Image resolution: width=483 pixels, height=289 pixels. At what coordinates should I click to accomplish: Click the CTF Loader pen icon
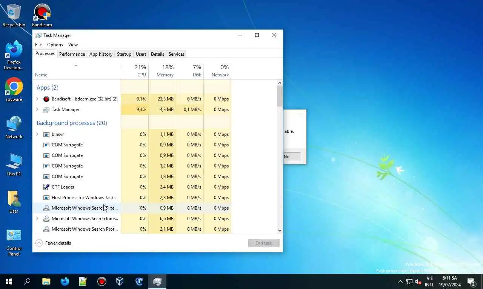coord(46,187)
